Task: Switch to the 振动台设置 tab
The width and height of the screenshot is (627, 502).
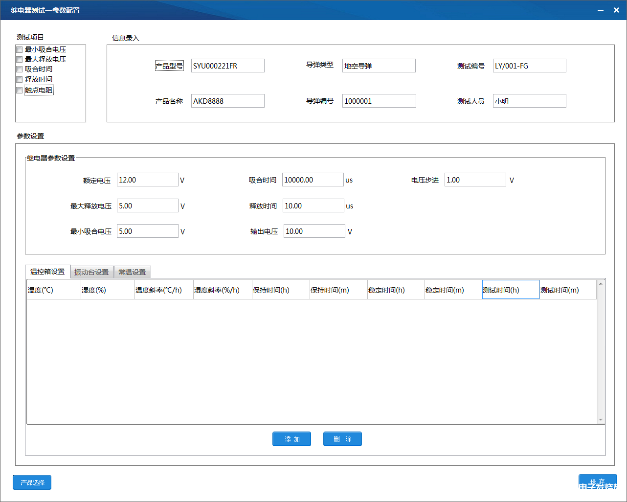Action: coord(91,272)
